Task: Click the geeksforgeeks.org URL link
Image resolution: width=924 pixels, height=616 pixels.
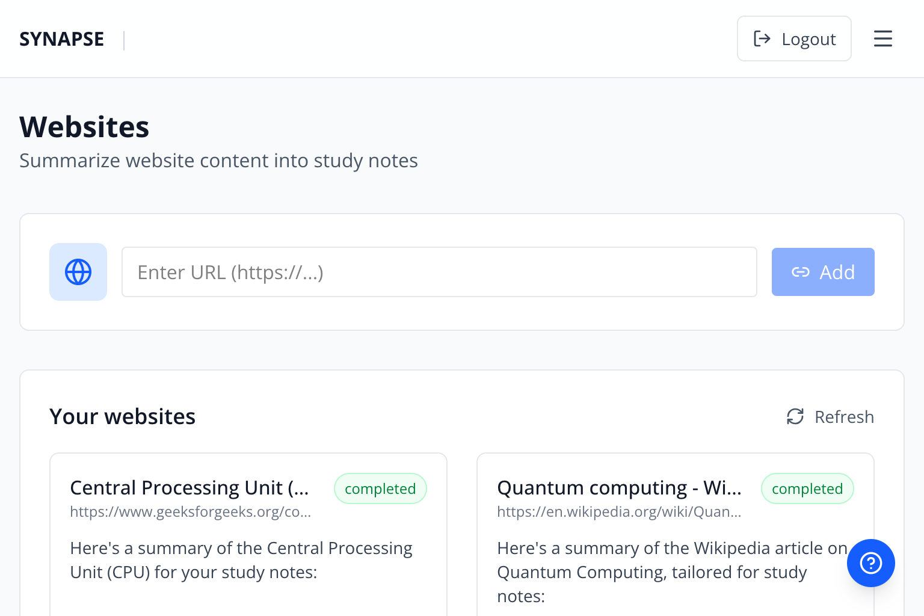Action: pyautogui.click(x=190, y=512)
